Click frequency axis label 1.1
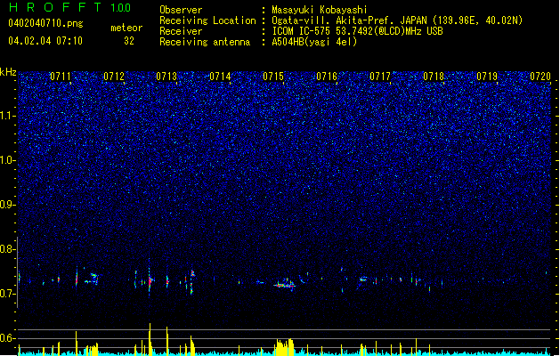This screenshot has height=356, width=560. pos(8,116)
